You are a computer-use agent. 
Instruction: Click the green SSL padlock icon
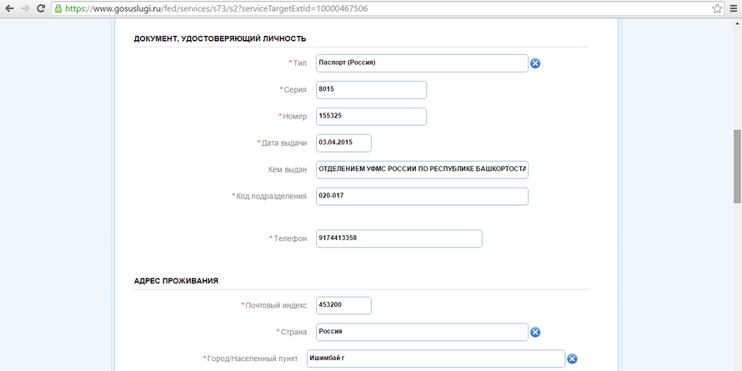pyautogui.click(x=58, y=8)
